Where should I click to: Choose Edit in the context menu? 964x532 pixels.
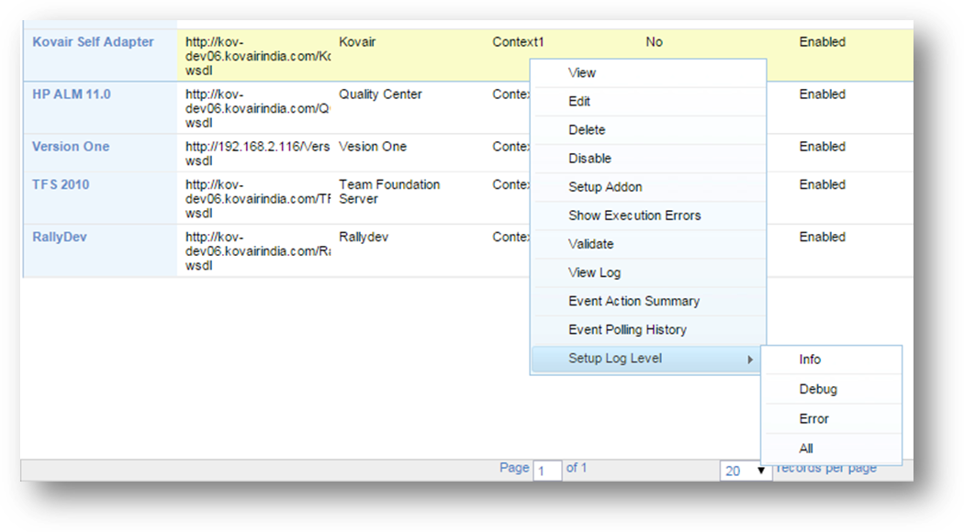[578, 101]
